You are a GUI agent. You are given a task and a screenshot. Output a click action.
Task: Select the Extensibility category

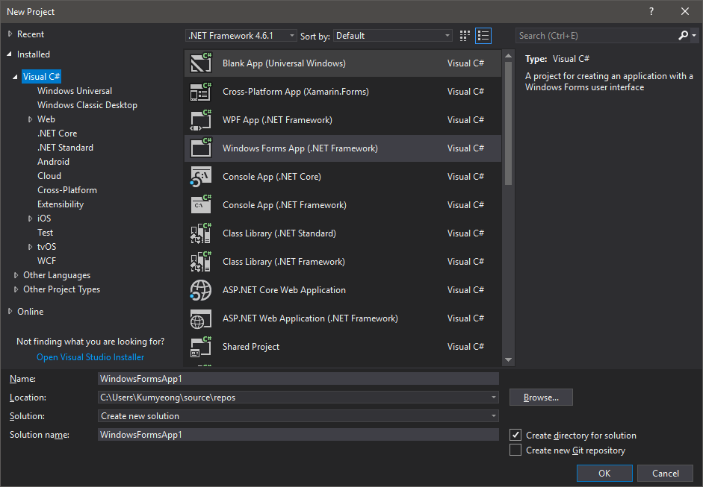coord(61,204)
